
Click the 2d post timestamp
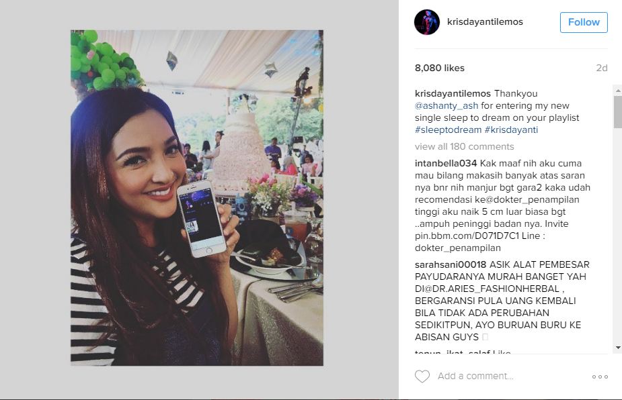point(602,68)
